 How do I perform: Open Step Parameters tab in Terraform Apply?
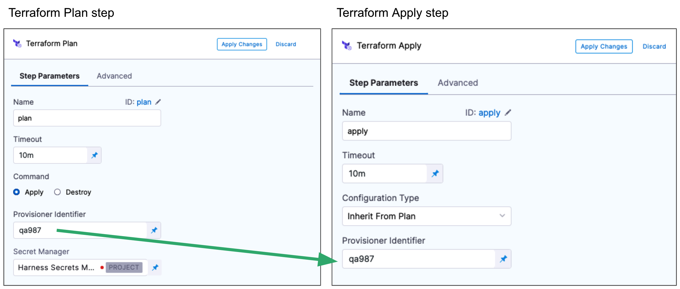coord(383,83)
